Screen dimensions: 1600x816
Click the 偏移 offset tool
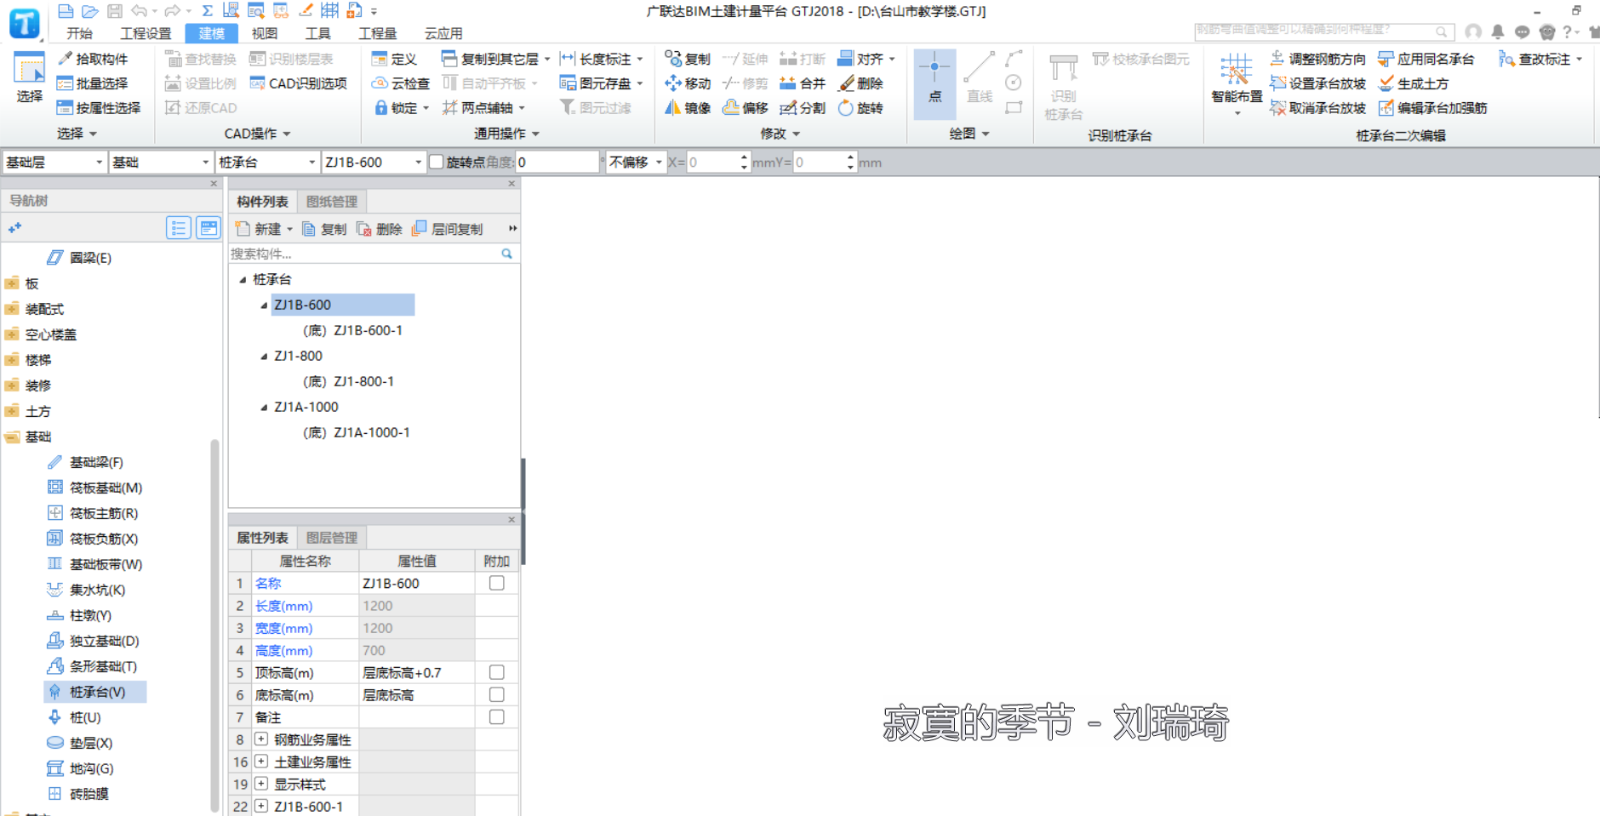point(746,108)
